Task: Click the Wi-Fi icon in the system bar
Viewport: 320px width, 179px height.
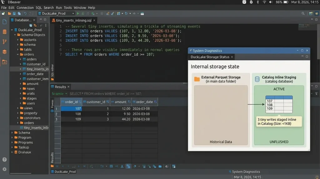Action: tap(264, 2)
